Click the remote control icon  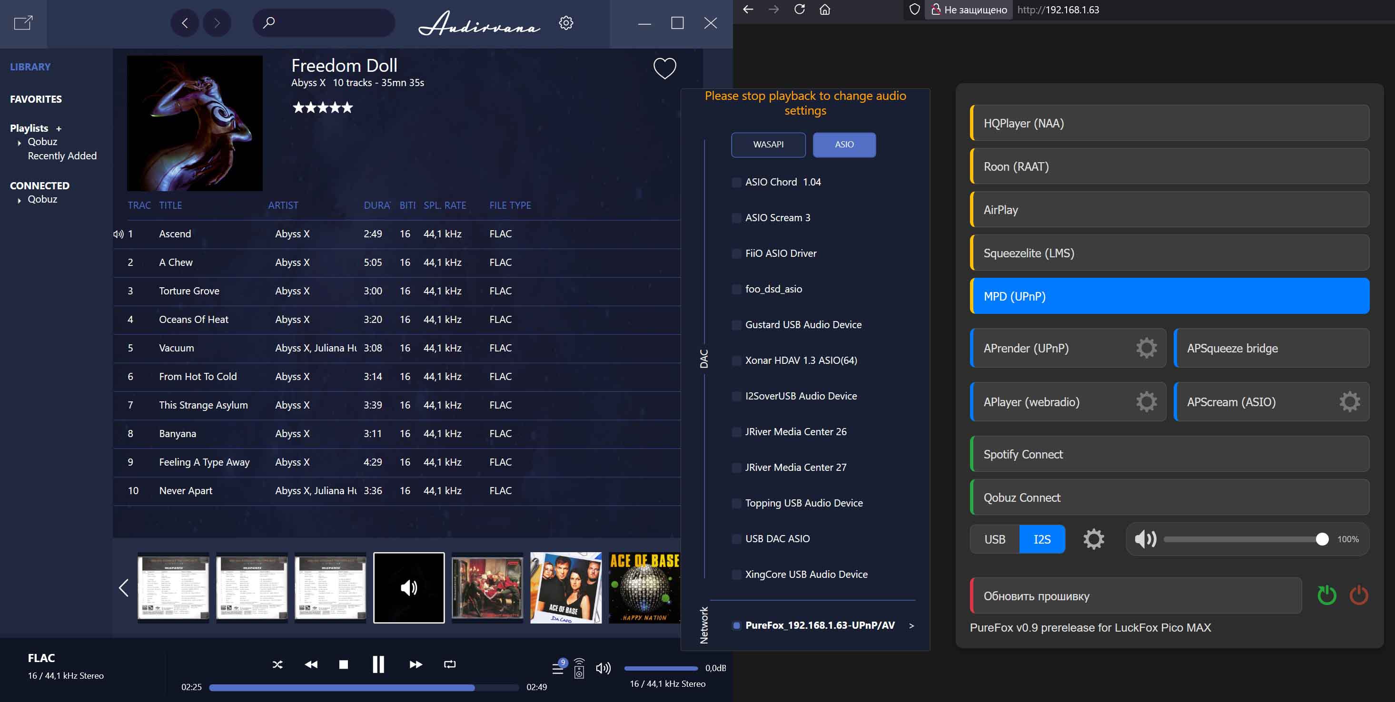(x=579, y=668)
